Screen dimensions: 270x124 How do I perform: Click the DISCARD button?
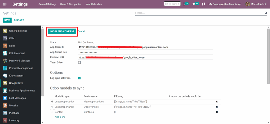tap(19, 20)
